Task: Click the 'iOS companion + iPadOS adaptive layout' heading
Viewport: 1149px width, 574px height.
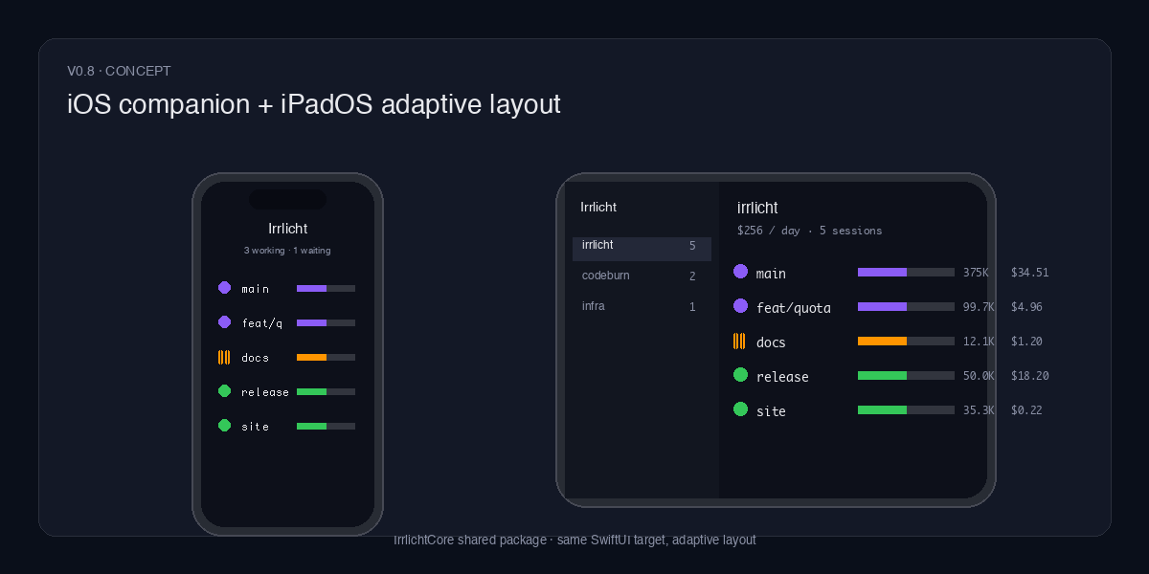Action: (x=314, y=104)
